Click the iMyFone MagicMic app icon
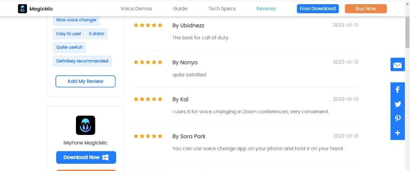 [x=85, y=125]
